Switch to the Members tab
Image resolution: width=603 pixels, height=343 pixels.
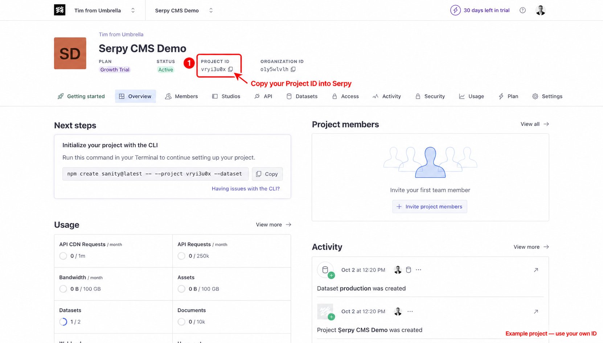[181, 96]
